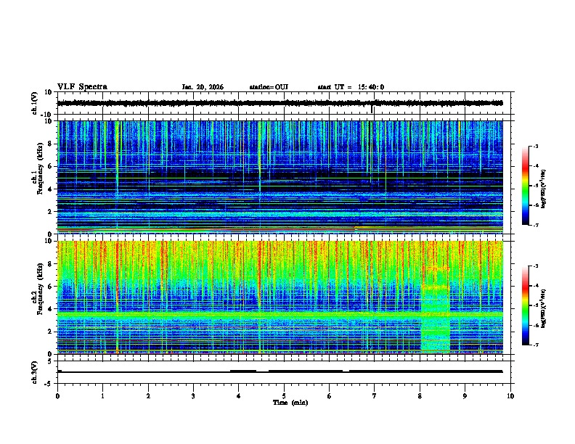Viewport: 575px width, 444px height.
Task: Click the "5" tick on the time axis
Action: [x=284, y=395]
